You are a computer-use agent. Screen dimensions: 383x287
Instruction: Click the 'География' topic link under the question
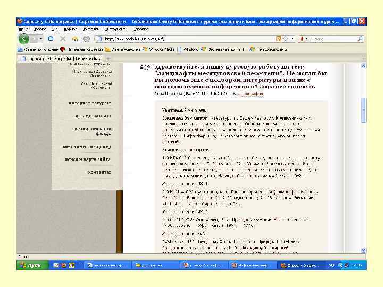(x=252, y=94)
